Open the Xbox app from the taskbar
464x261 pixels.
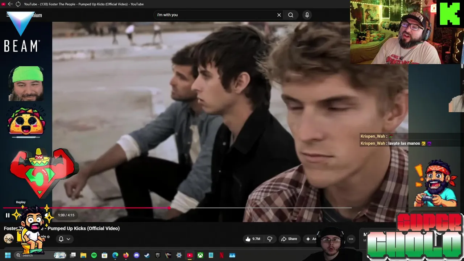200,255
